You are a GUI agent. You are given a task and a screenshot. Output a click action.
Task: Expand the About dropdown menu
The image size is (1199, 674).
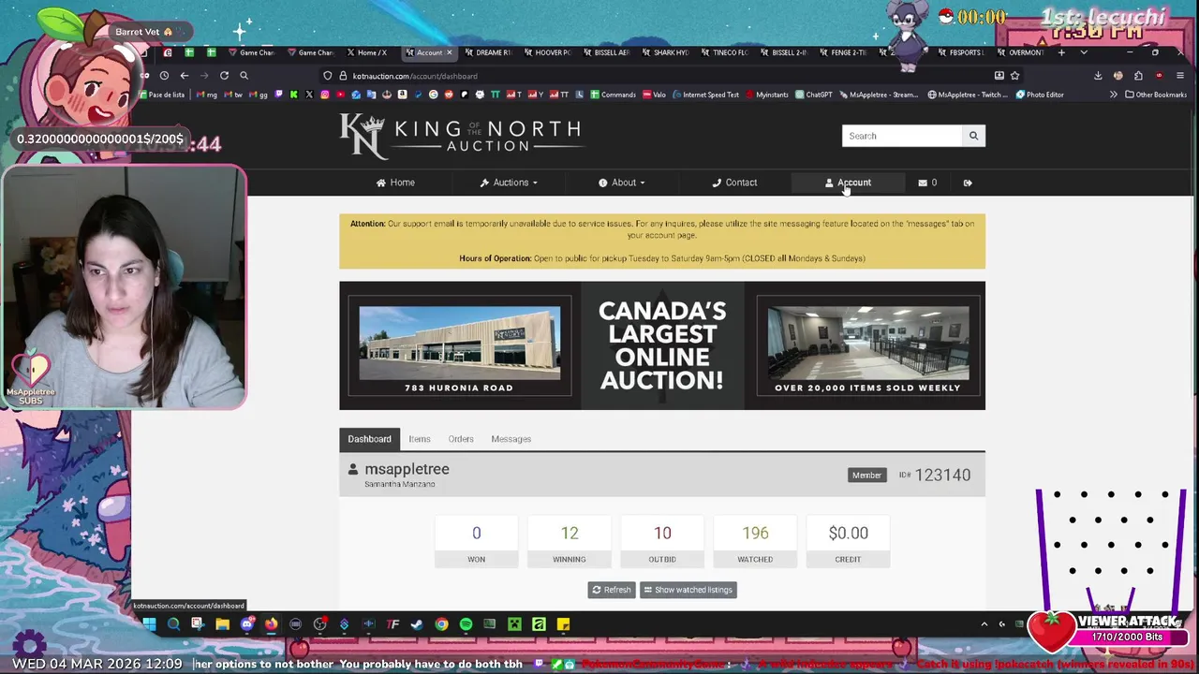tap(622, 183)
